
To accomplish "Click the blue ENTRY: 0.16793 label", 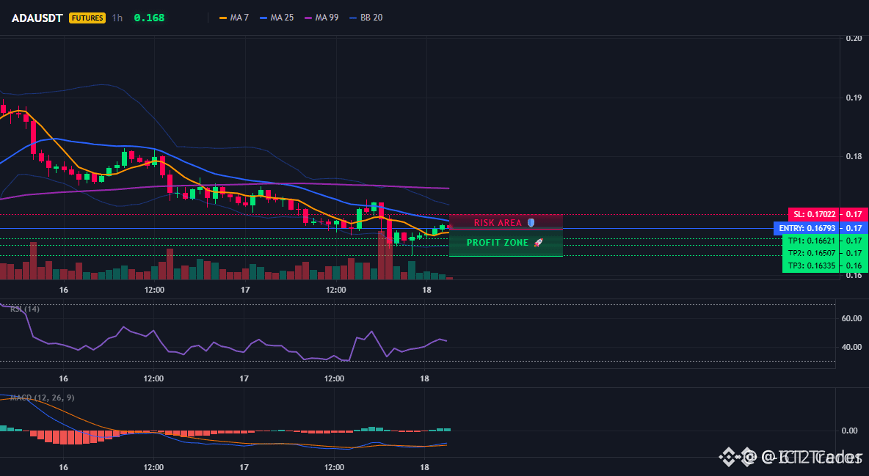I will tap(807, 228).
